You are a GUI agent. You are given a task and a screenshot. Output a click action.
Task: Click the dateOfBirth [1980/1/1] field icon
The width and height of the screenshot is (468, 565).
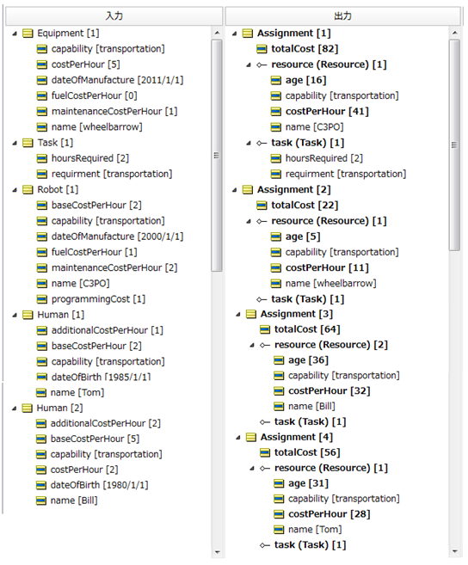(x=41, y=485)
